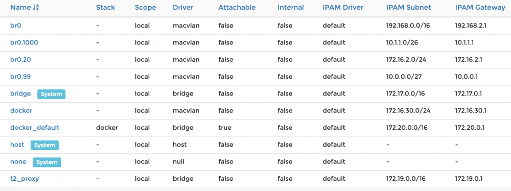Open the docker macvlan network
Screen dimensions: 511x191
[x=21, y=110]
